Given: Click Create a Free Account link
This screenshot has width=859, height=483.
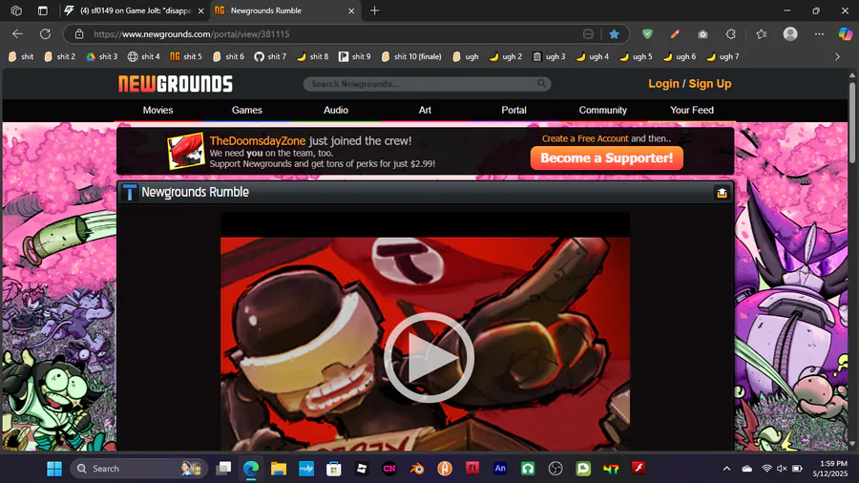Looking at the screenshot, I should click(x=585, y=138).
